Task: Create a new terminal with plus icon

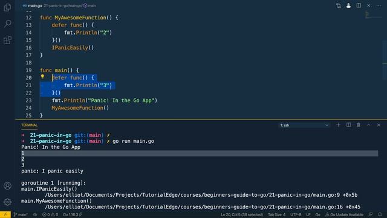Action: 338,125
